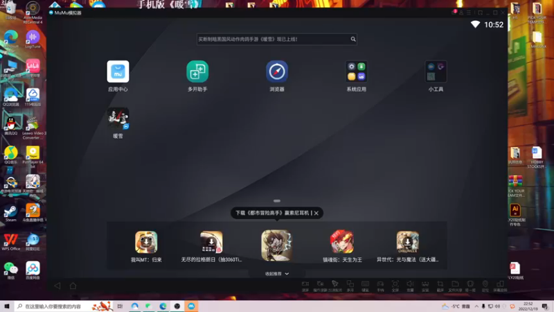Click the 音量 volume tool
The image size is (554, 312).
point(410,286)
